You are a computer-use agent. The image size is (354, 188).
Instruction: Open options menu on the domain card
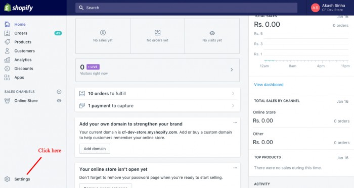[x=235, y=122]
